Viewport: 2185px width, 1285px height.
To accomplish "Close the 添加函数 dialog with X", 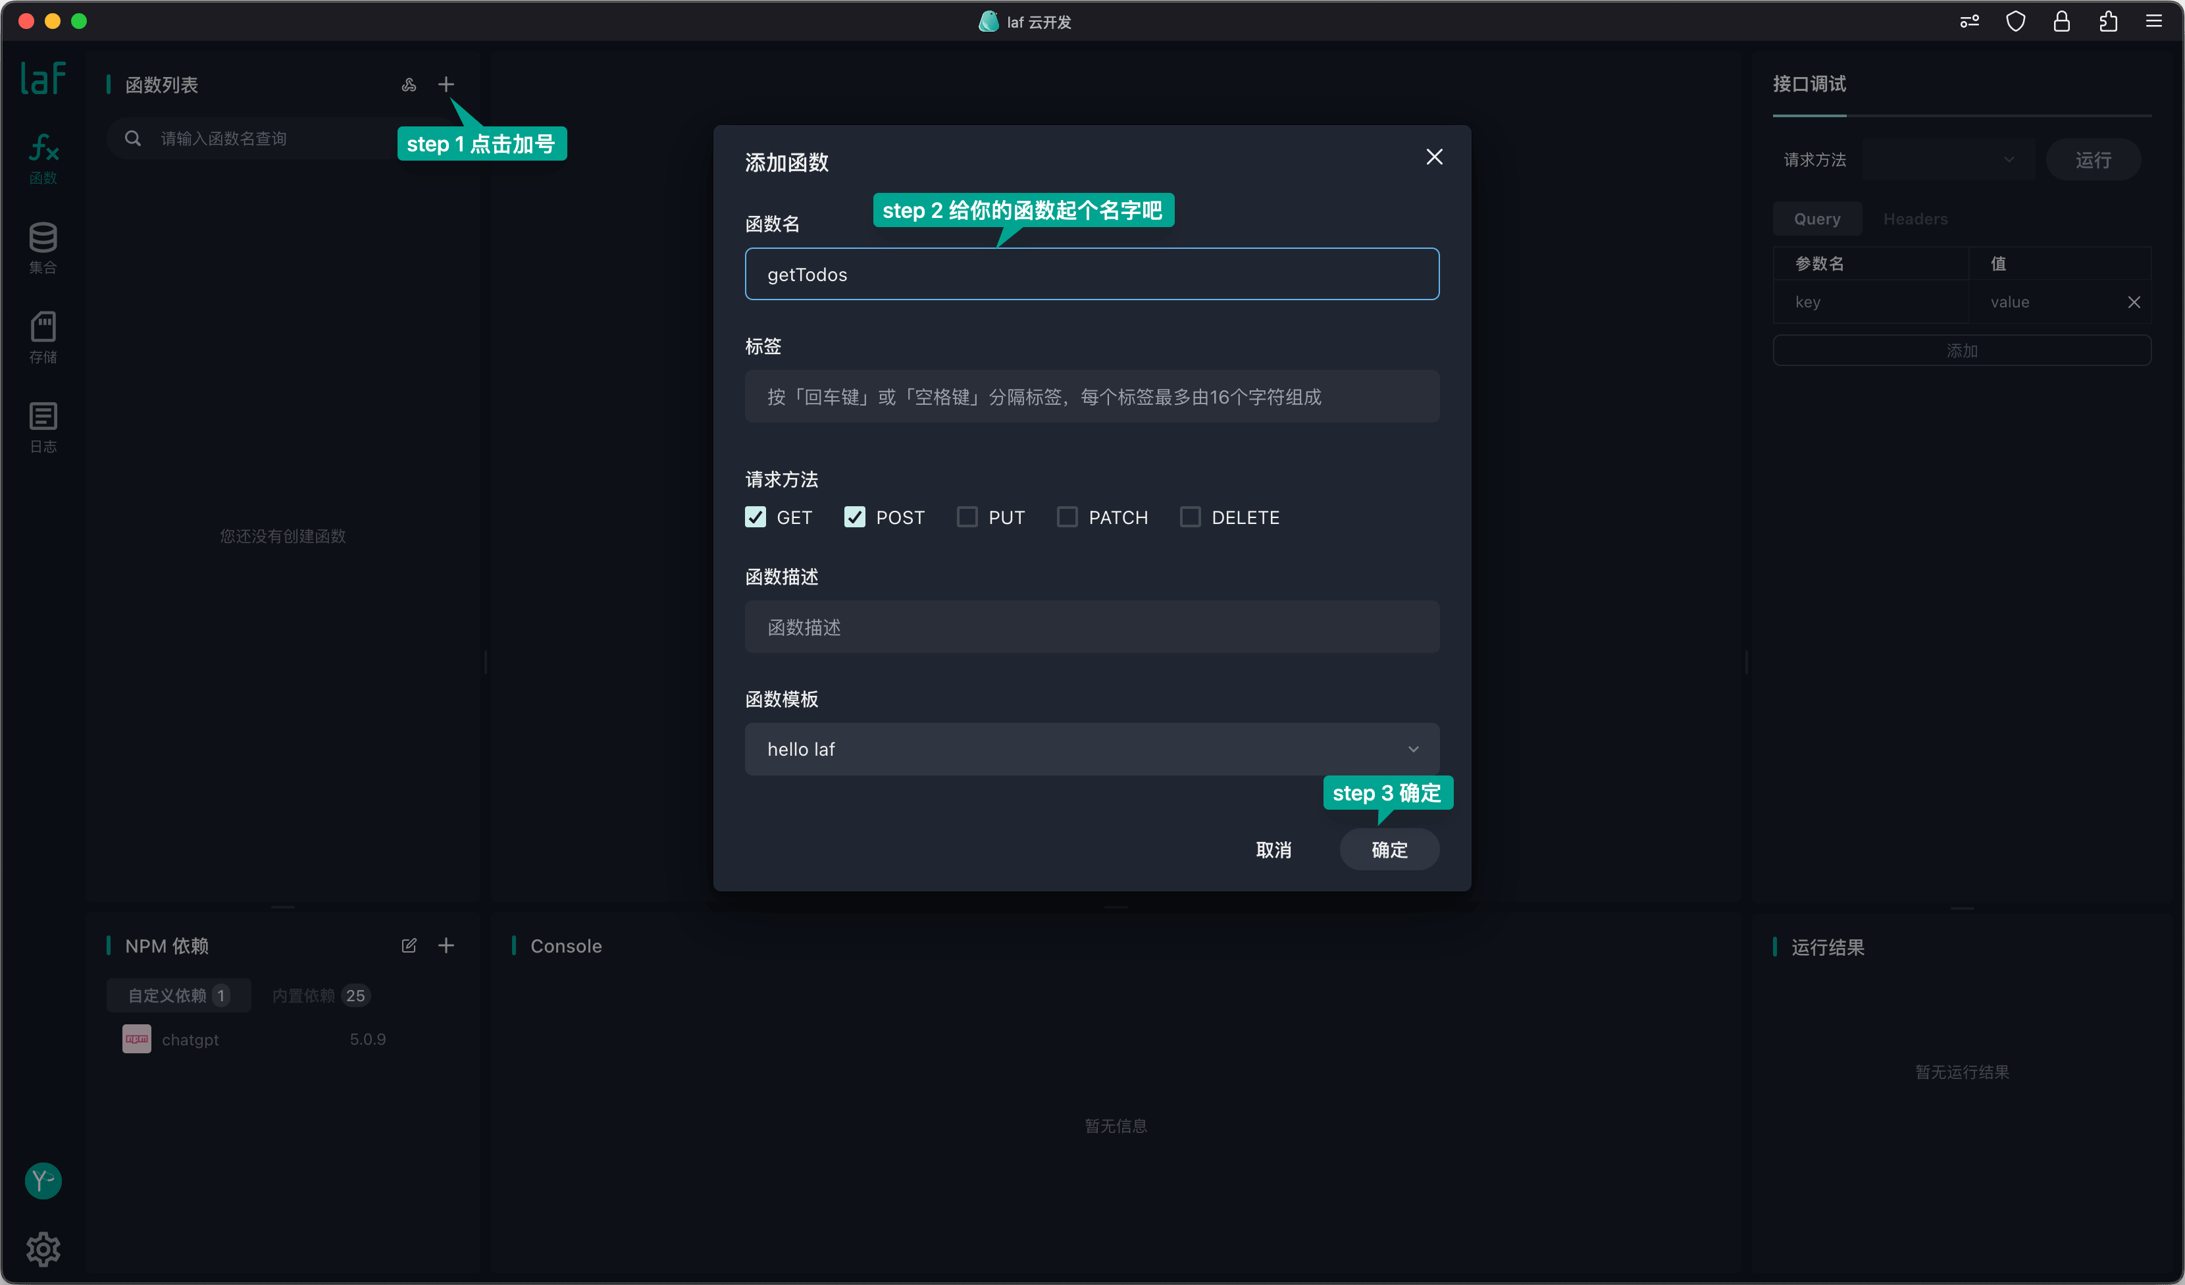I will [x=1434, y=157].
